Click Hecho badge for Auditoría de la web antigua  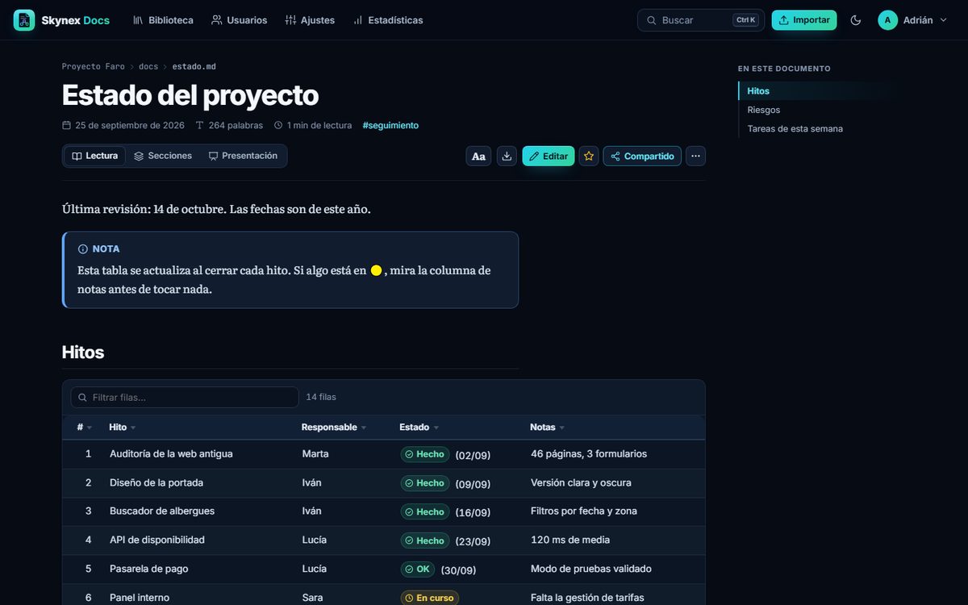tap(425, 454)
